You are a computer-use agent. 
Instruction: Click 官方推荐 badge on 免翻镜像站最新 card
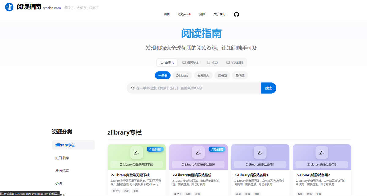point(217,149)
